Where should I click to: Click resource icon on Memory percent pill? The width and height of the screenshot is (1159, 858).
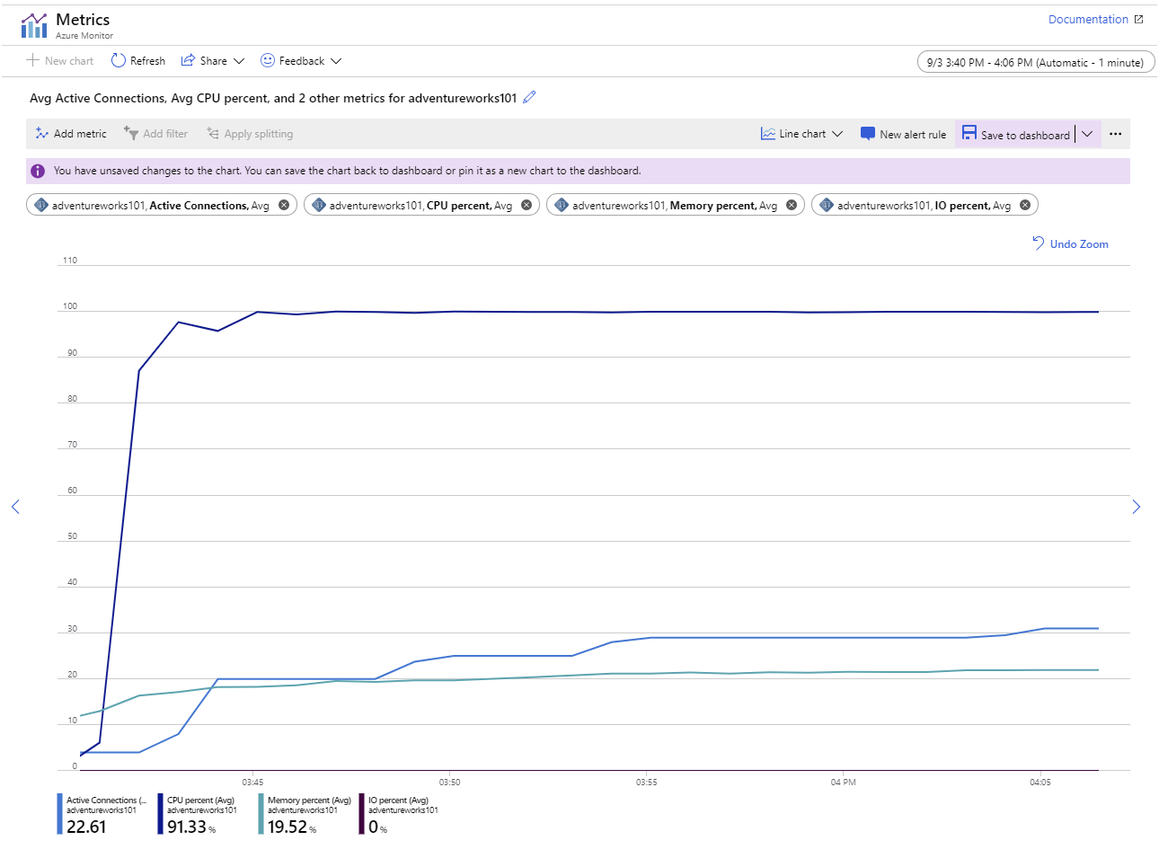(561, 205)
